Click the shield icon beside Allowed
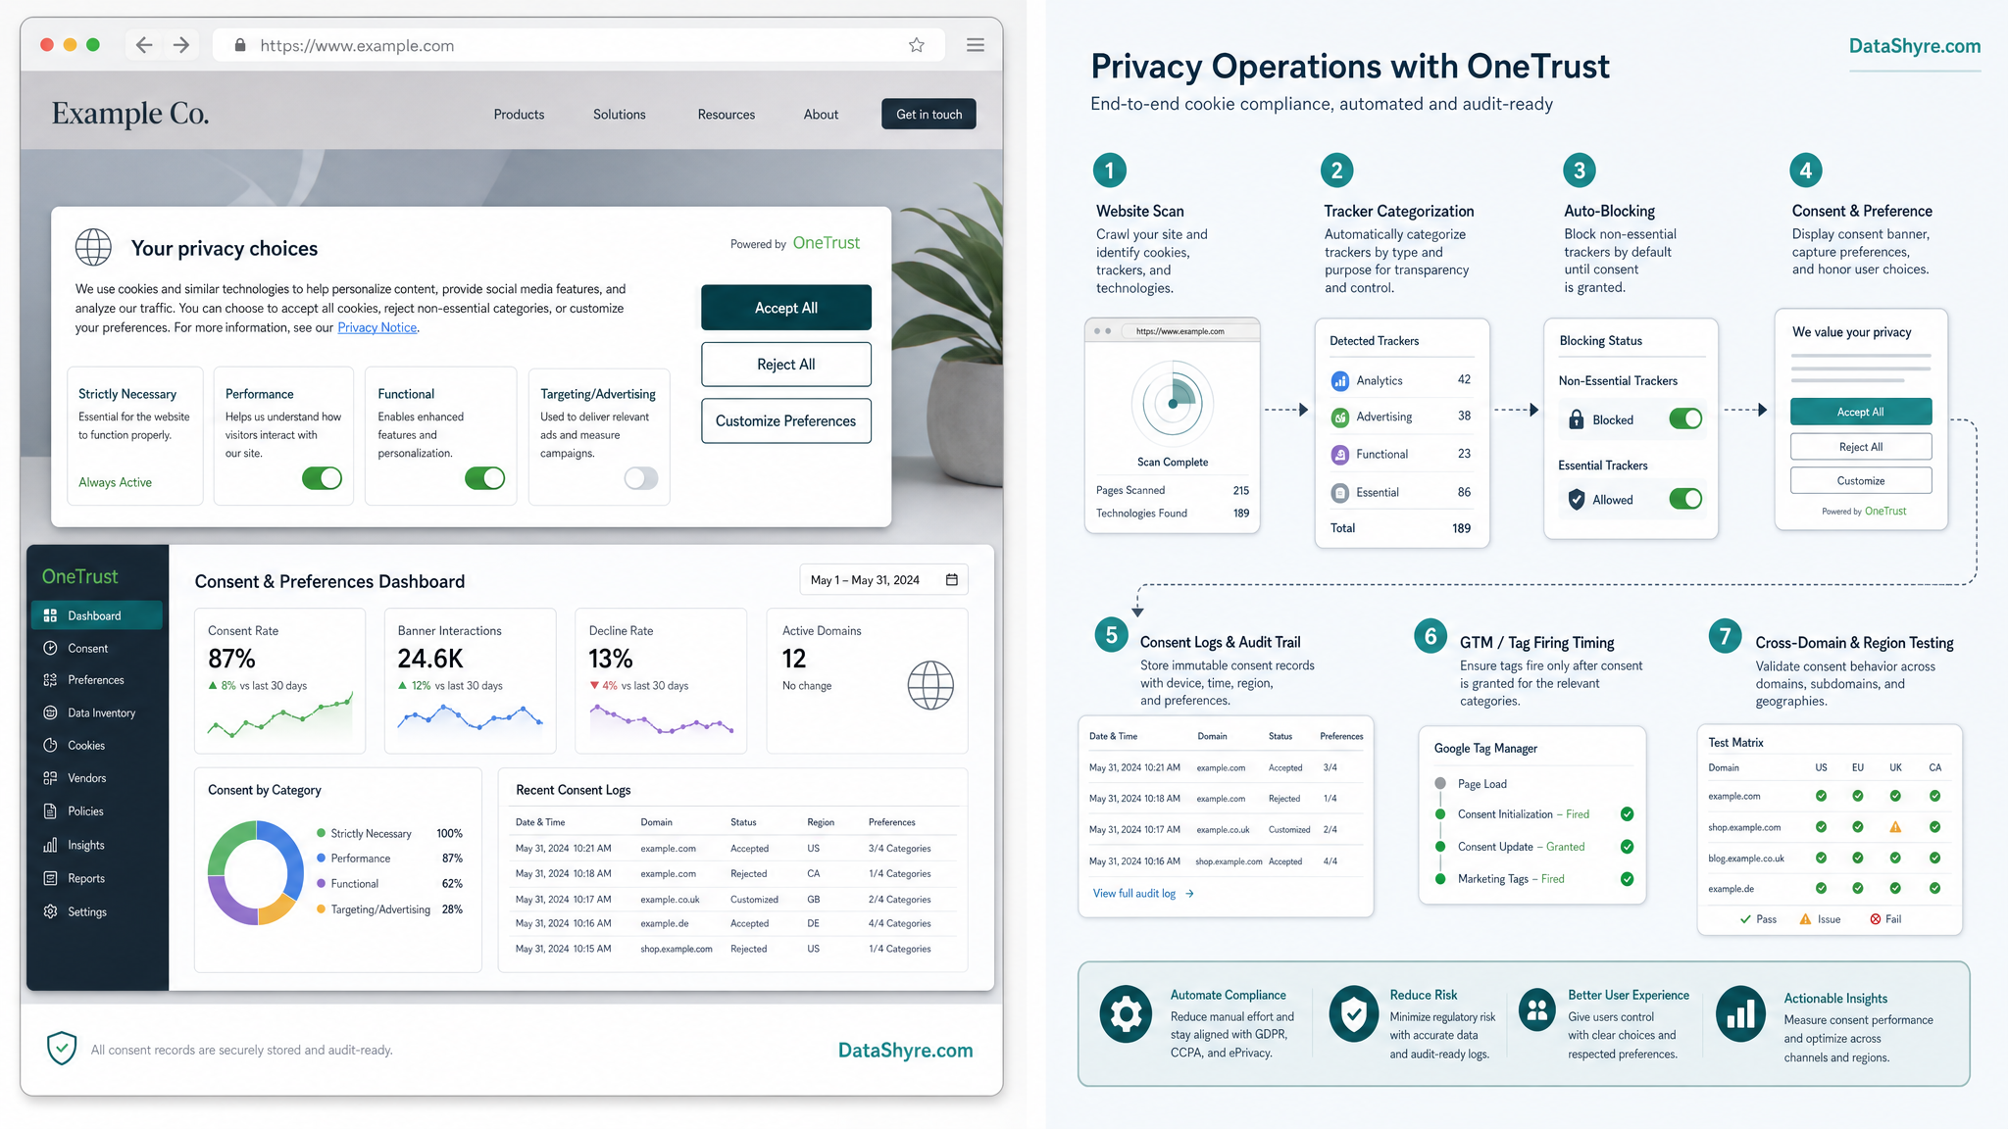 coord(1577,500)
